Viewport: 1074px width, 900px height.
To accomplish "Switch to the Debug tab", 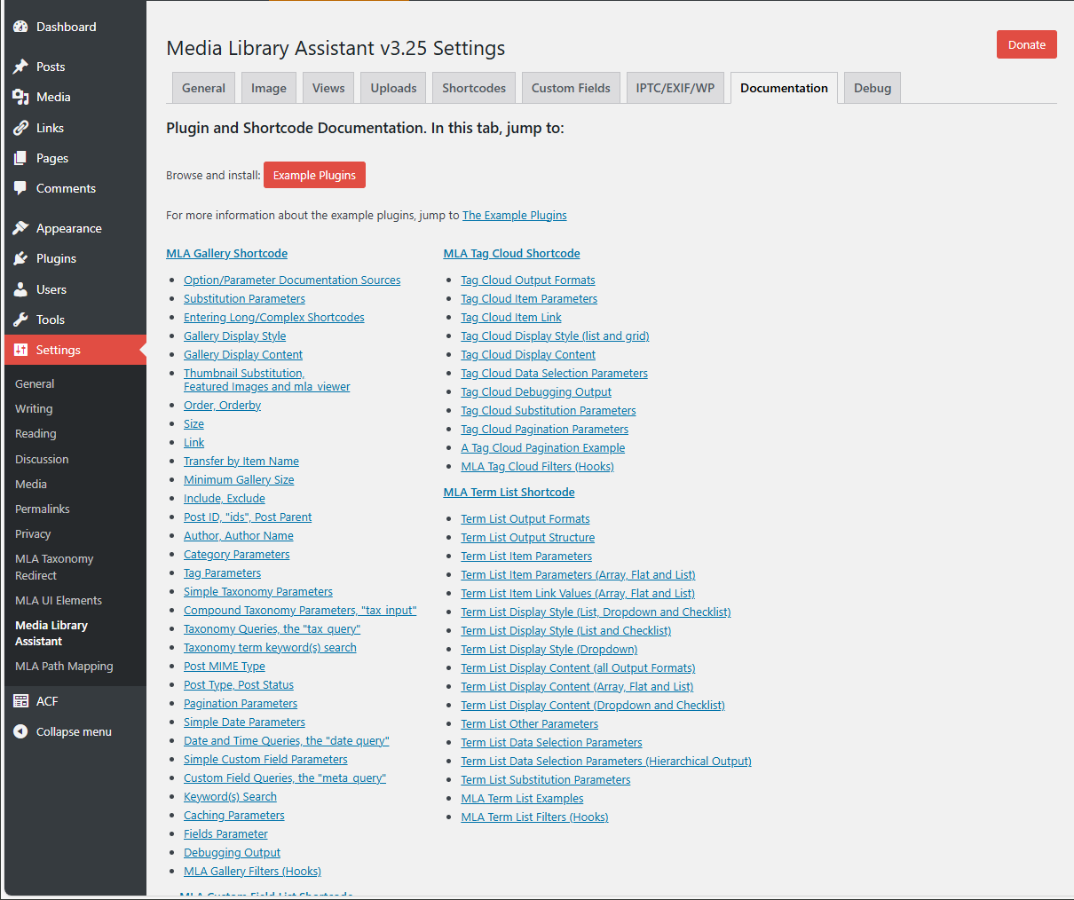I will click(872, 87).
